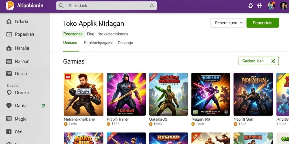This screenshot has height=144, width=289.
Task: Select the Pencaaraa green chip
Action: (73, 34)
